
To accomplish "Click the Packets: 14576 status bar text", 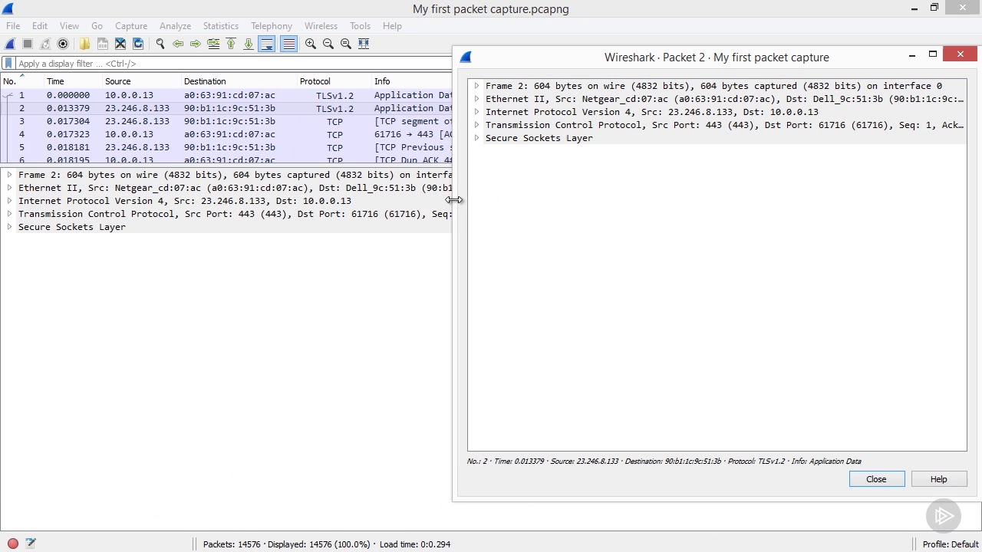I will 232,544.
